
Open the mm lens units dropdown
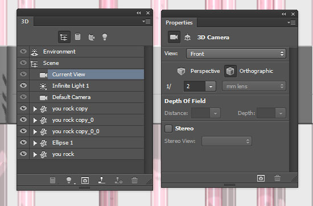pyautogui.click(x=254, y=86)
